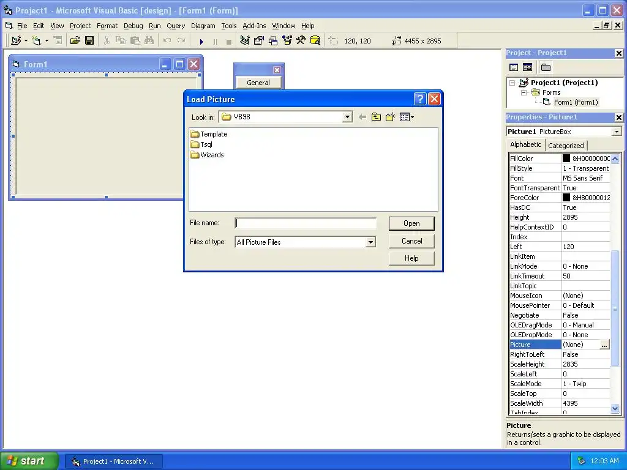Collapse the Project1 (Project1) tree node
This screenshot has height=470, width=627.
(x=512, y=83)
